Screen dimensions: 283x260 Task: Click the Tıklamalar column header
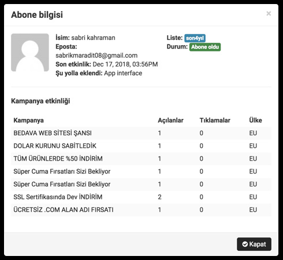[x=215, y=120]
